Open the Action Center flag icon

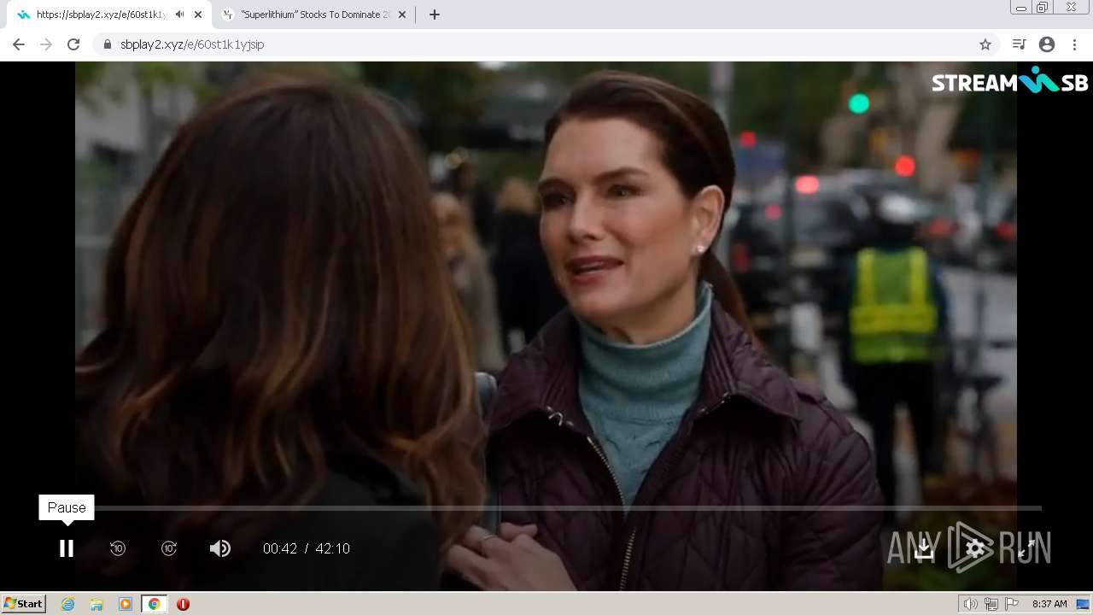pyautogui.click(x=1012, y=604)
